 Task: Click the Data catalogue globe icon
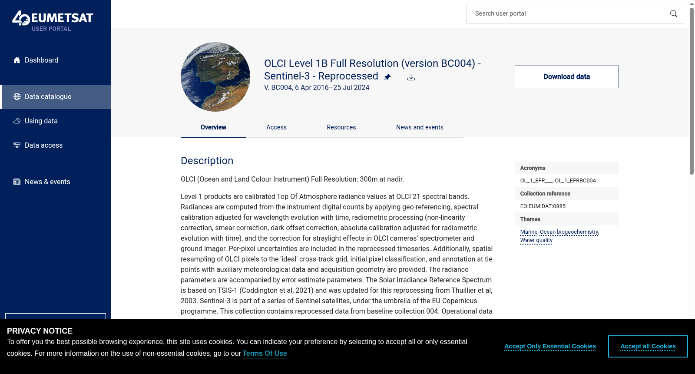click(17, 97)
